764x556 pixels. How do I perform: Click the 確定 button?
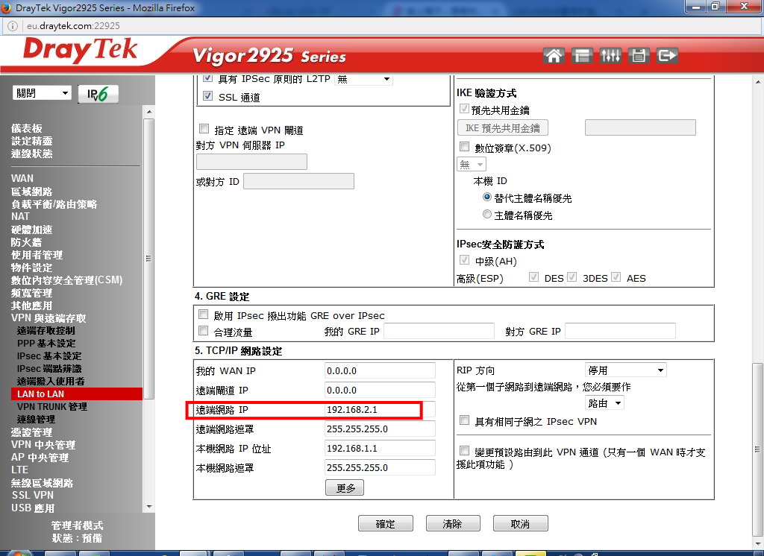[x=385, y=524]
